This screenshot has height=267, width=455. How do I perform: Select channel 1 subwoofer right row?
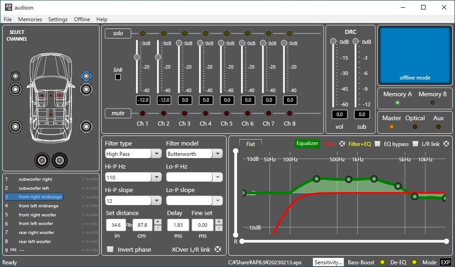[x=51, y=179]
